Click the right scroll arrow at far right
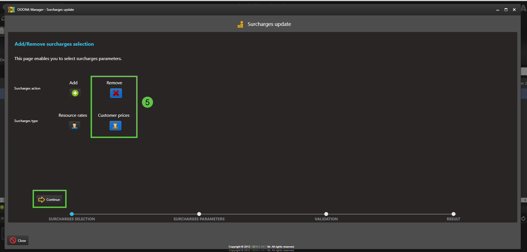Screen dimensions: 527x252 pos(525,200)
